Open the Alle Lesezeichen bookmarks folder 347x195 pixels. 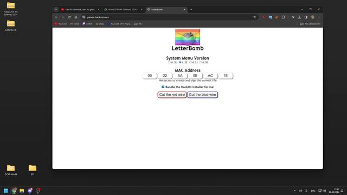pyautogui.click(x=310, y=24)
